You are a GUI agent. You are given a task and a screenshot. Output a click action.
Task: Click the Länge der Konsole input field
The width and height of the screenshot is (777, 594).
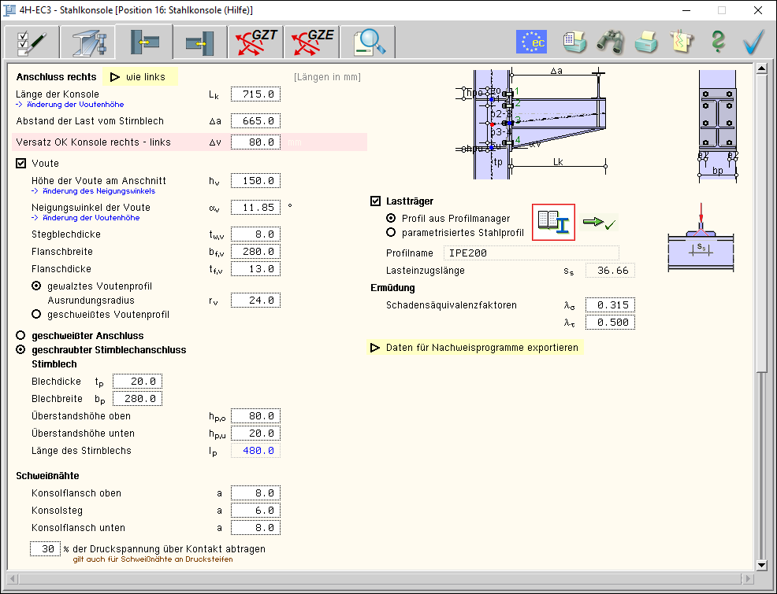(255, 94)
